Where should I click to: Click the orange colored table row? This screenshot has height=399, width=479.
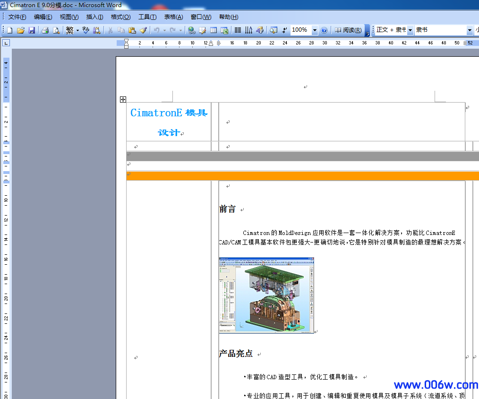303,176
